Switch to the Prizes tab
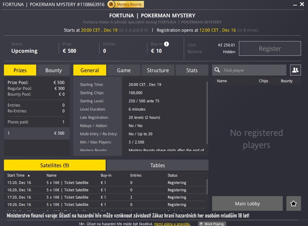Screen dimensions: 308x226 tap(20, 70)
